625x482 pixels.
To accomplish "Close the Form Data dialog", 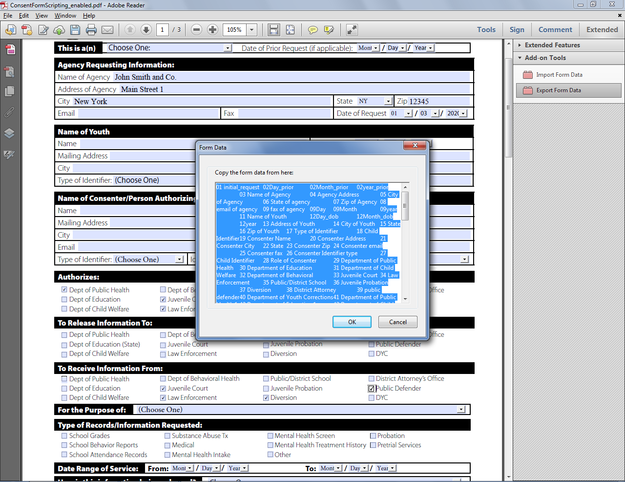I will pos(415,145).
